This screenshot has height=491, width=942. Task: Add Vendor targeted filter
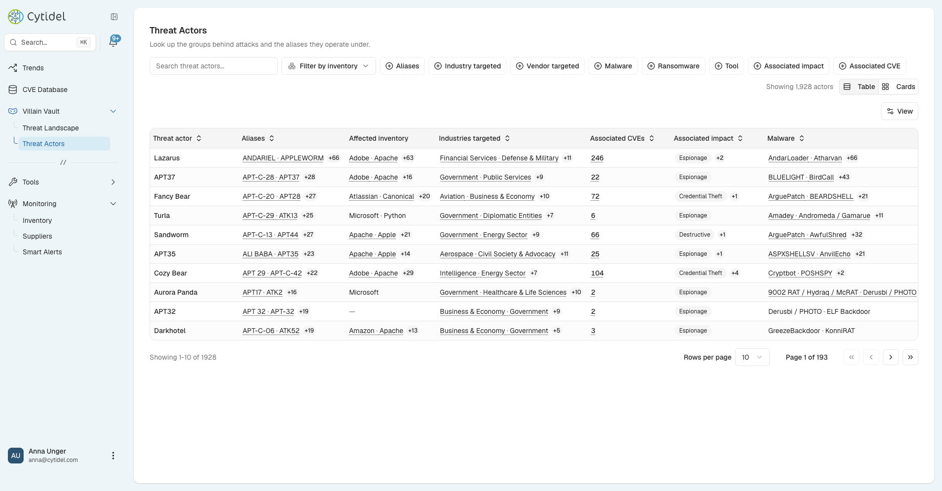[x=547, y=66]
